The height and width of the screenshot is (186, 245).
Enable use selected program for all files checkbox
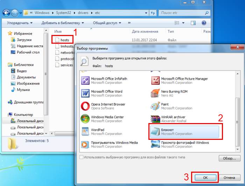click(82, 158)
